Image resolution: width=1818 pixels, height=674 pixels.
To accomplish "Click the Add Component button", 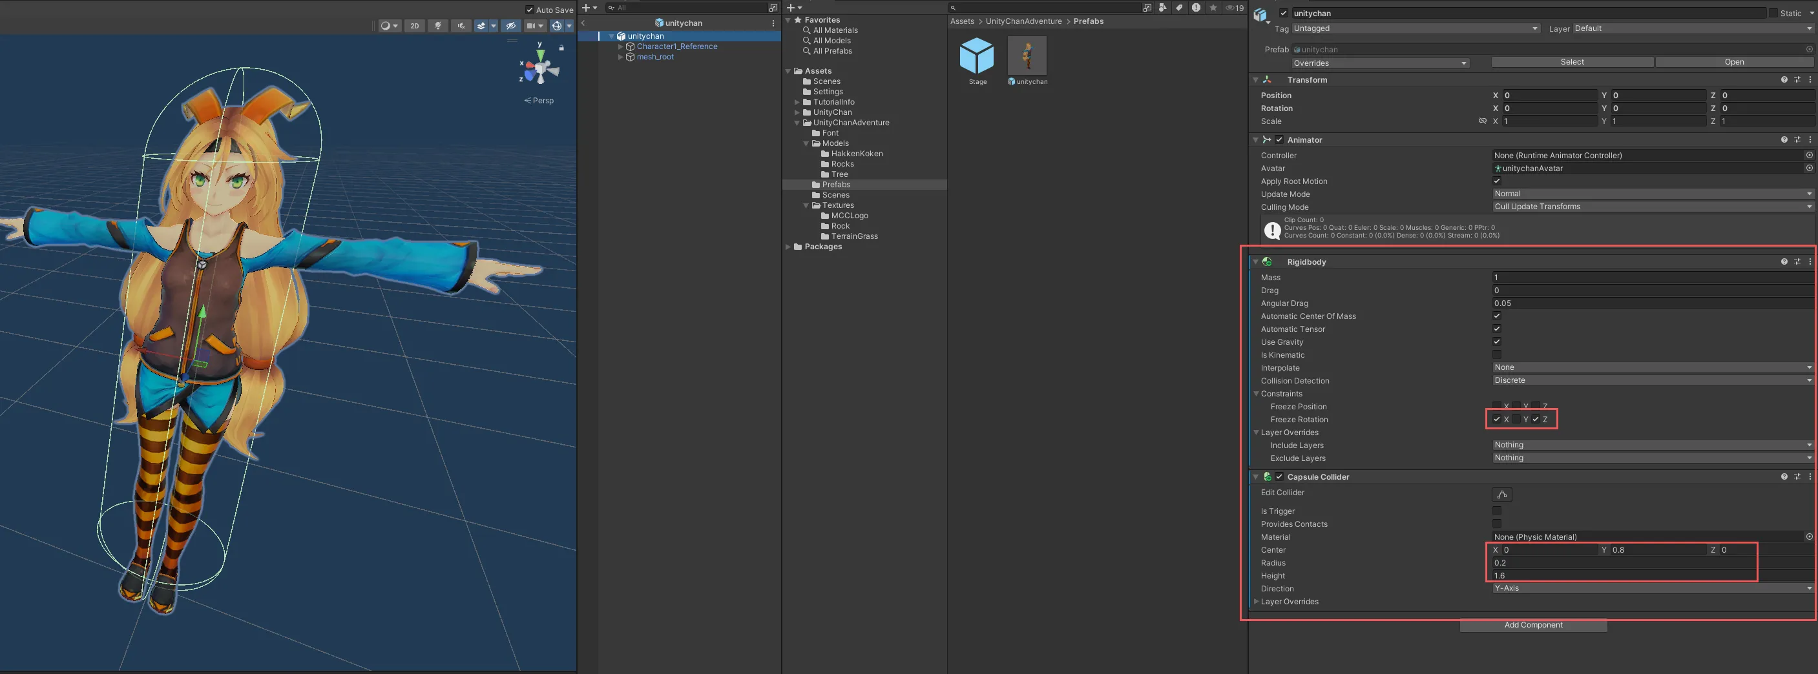I will coord(1533,626).
